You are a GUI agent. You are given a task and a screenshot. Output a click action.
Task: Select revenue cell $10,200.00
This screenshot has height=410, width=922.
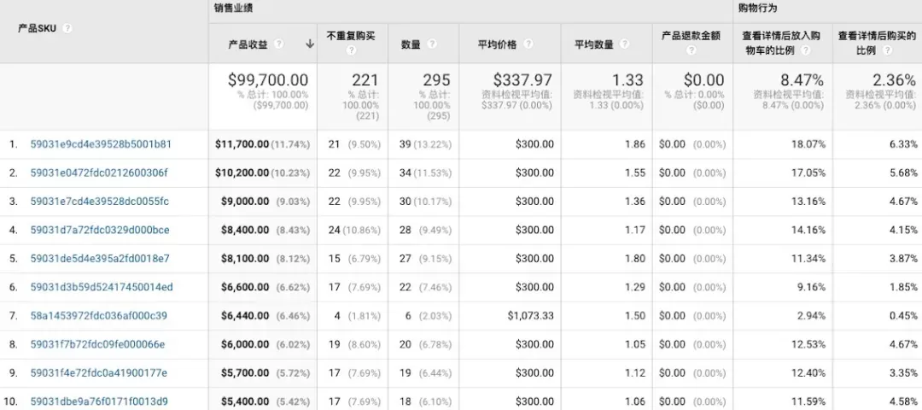[x=242, y=173]
